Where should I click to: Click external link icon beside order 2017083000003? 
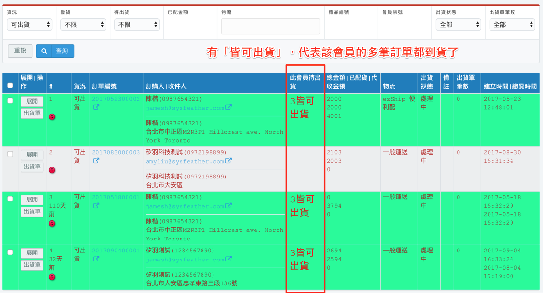click(96, 161)
